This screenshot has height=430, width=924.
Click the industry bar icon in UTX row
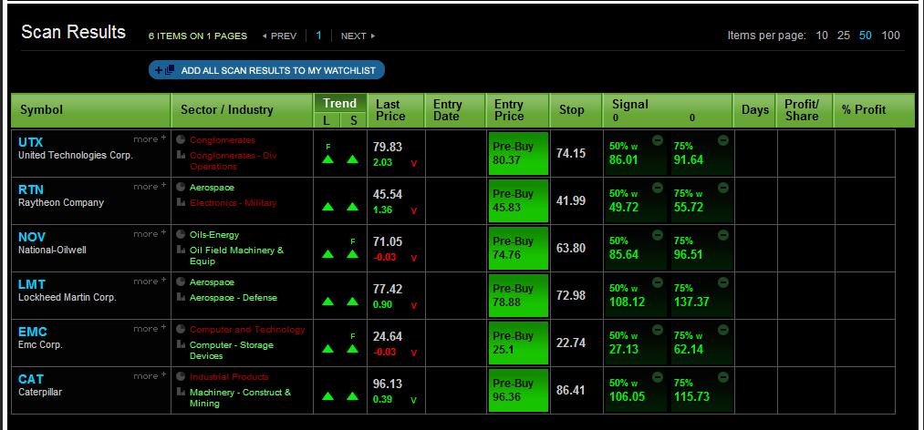coord(181,155)
